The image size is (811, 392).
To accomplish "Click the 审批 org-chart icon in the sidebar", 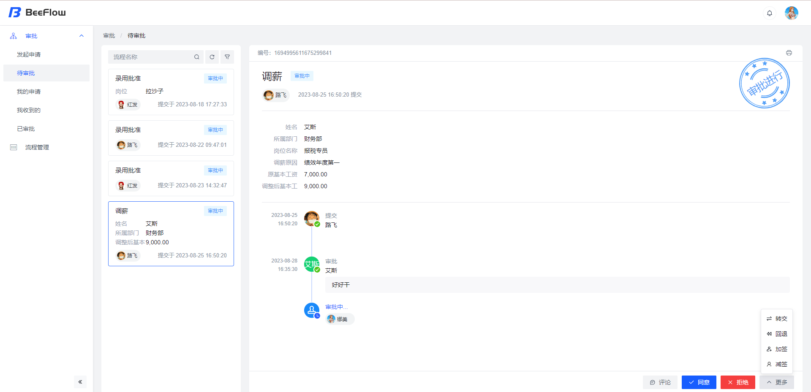I will [13, 36].
